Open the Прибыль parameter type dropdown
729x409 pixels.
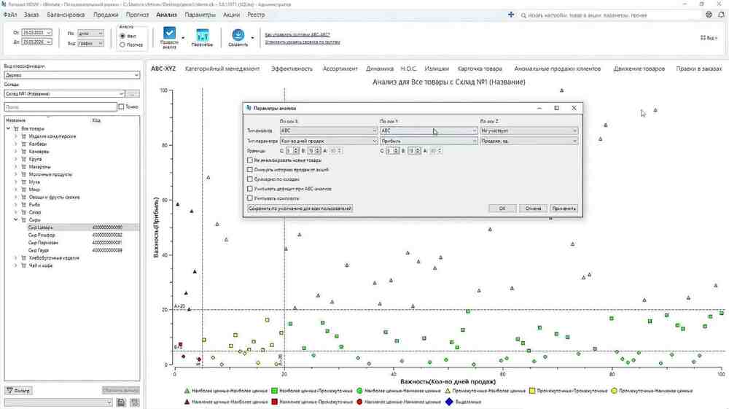click(x=429, y=141)
